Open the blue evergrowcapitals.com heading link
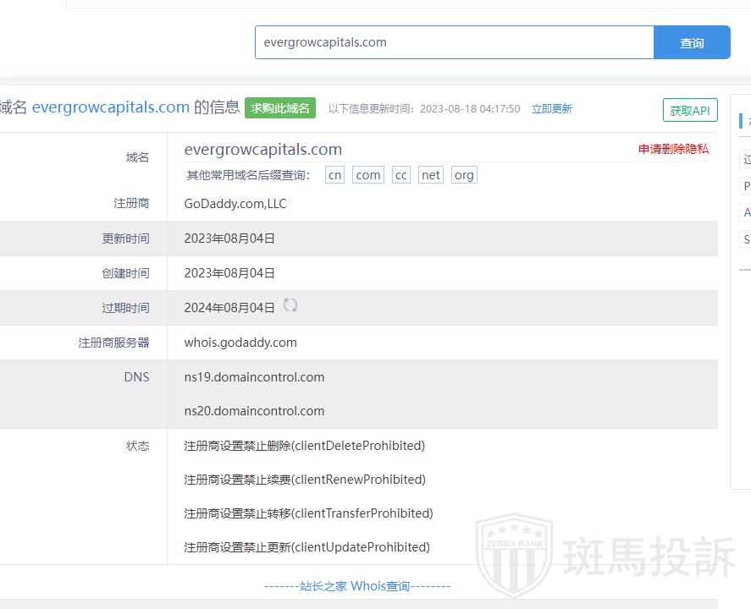 (111, 107)
